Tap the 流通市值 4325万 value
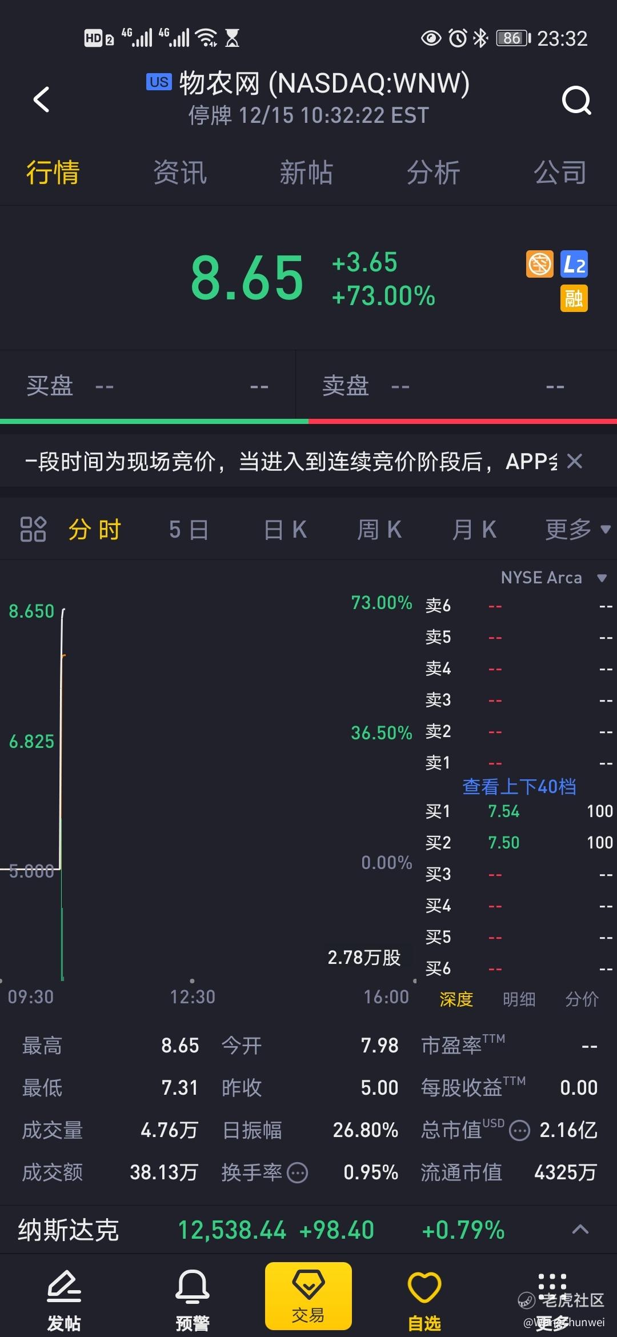 pyautogui.click(x=566, y=1172)
